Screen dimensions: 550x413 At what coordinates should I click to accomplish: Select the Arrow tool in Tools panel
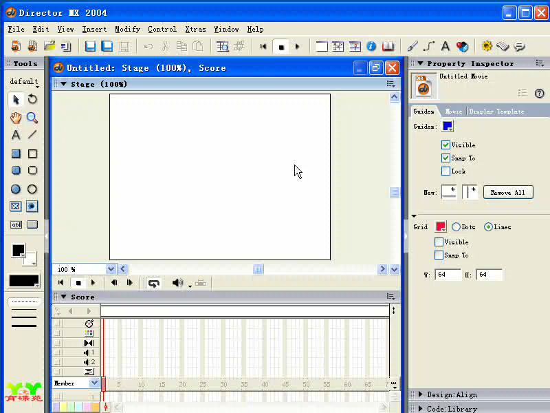point(16,100)
